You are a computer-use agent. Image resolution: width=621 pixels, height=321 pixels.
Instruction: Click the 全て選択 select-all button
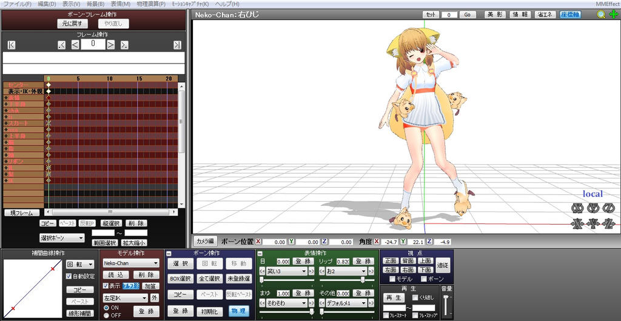pos(209,279)
